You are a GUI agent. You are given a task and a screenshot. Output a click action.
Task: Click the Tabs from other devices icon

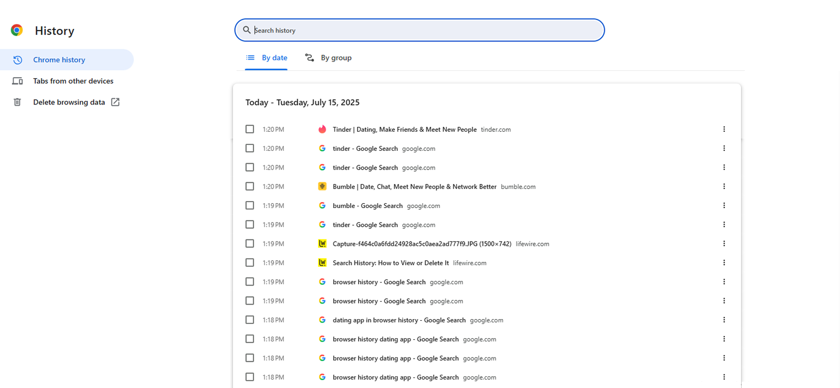[x=17, y=81]
